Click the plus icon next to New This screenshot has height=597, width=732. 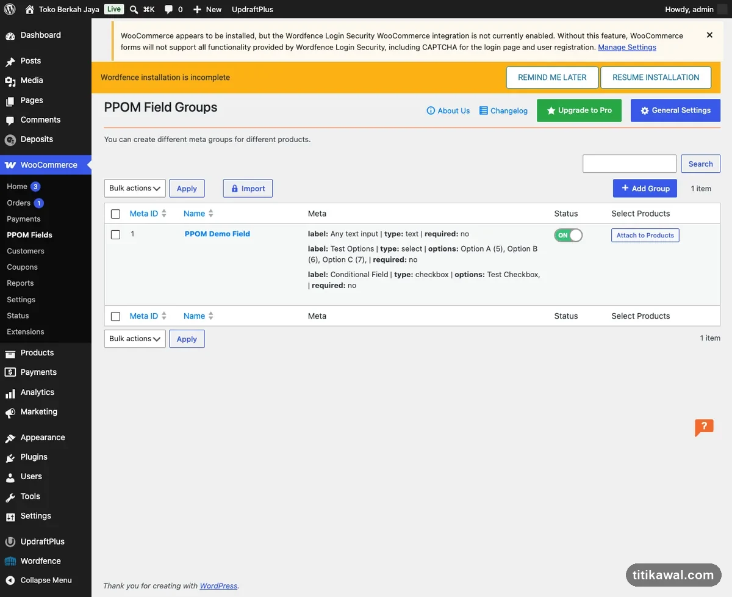197,9
